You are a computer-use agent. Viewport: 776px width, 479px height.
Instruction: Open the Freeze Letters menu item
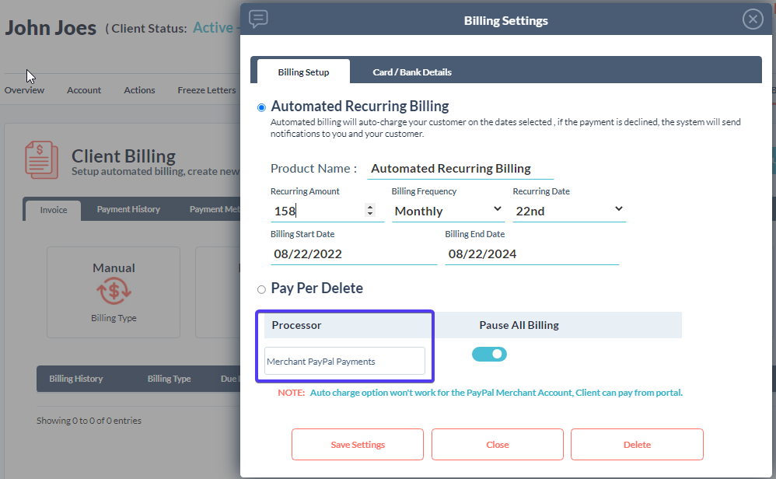[x=206, y=90]
